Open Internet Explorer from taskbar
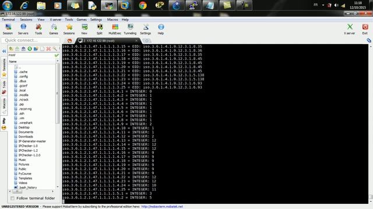 (24, 5)
